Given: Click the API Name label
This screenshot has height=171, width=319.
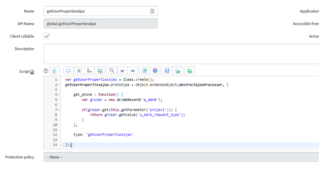Looking at the screenshot, I should point(26,24).
